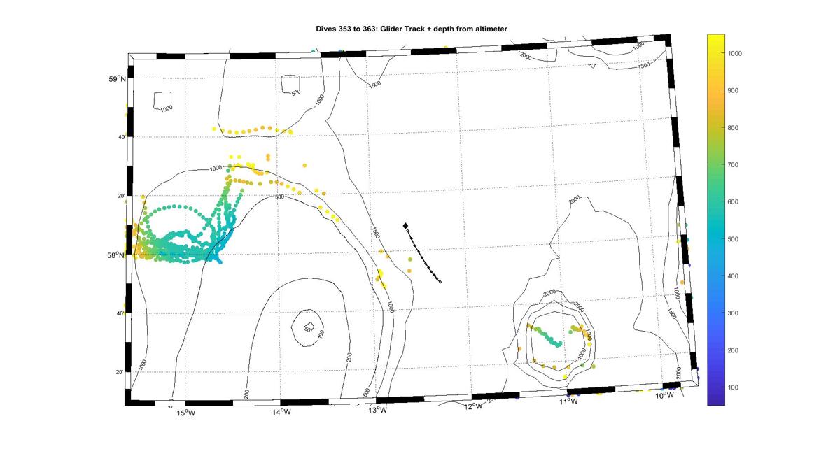Click the colorbar tick label 900

coord(734,90)
